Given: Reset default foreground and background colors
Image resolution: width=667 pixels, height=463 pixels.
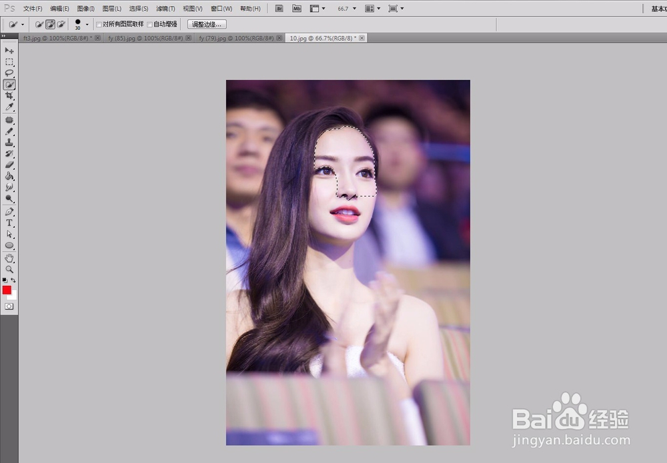Looking at the screenshot, I should point(5,280).
